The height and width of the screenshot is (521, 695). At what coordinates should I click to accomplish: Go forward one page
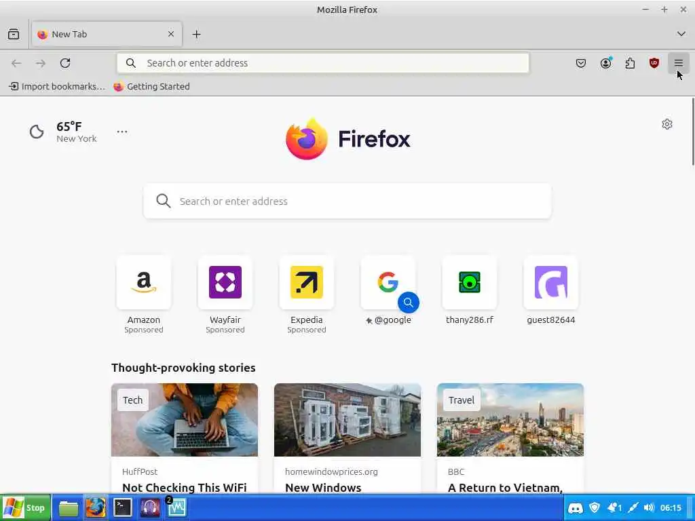[41, 63]
